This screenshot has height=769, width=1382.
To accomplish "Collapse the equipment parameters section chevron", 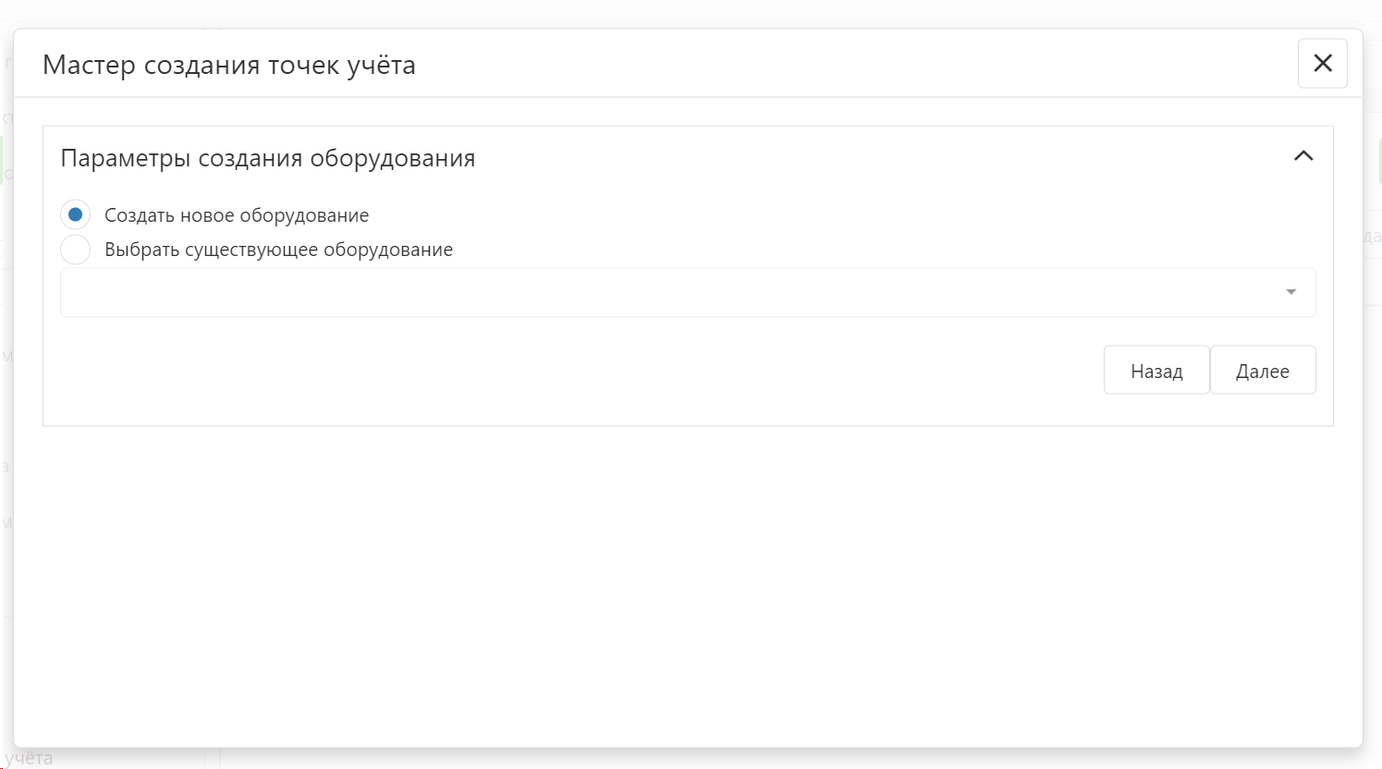I will [1303, 156].
